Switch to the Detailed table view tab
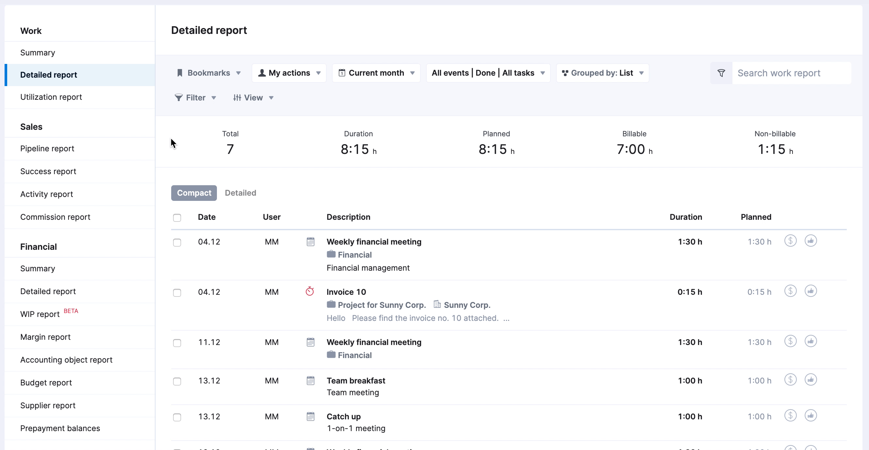Viewport: 869px width, 450px height. tap(240, 193)
